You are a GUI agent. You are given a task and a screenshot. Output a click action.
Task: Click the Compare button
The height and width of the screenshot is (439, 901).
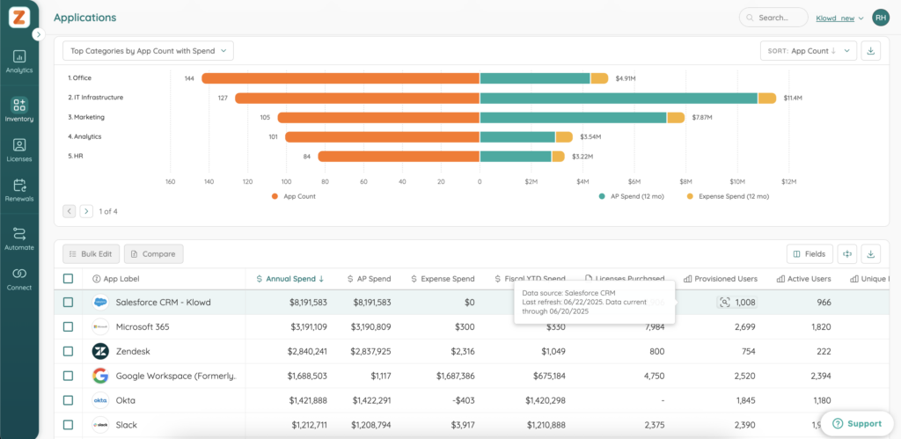153,254
